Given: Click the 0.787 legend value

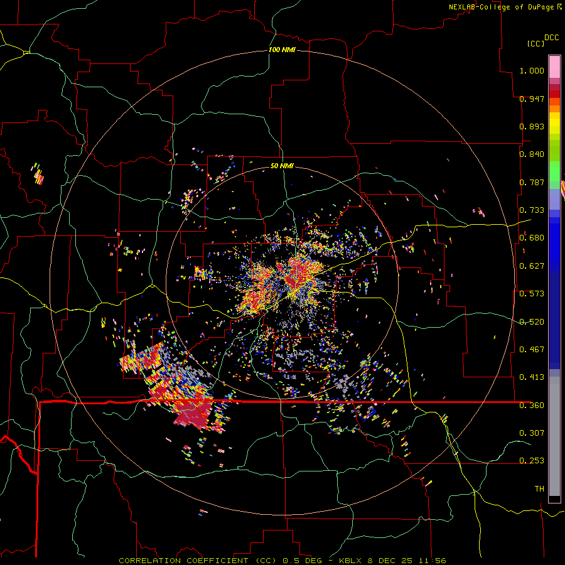Looking at the screenshot, I should (x=532, y=182).
